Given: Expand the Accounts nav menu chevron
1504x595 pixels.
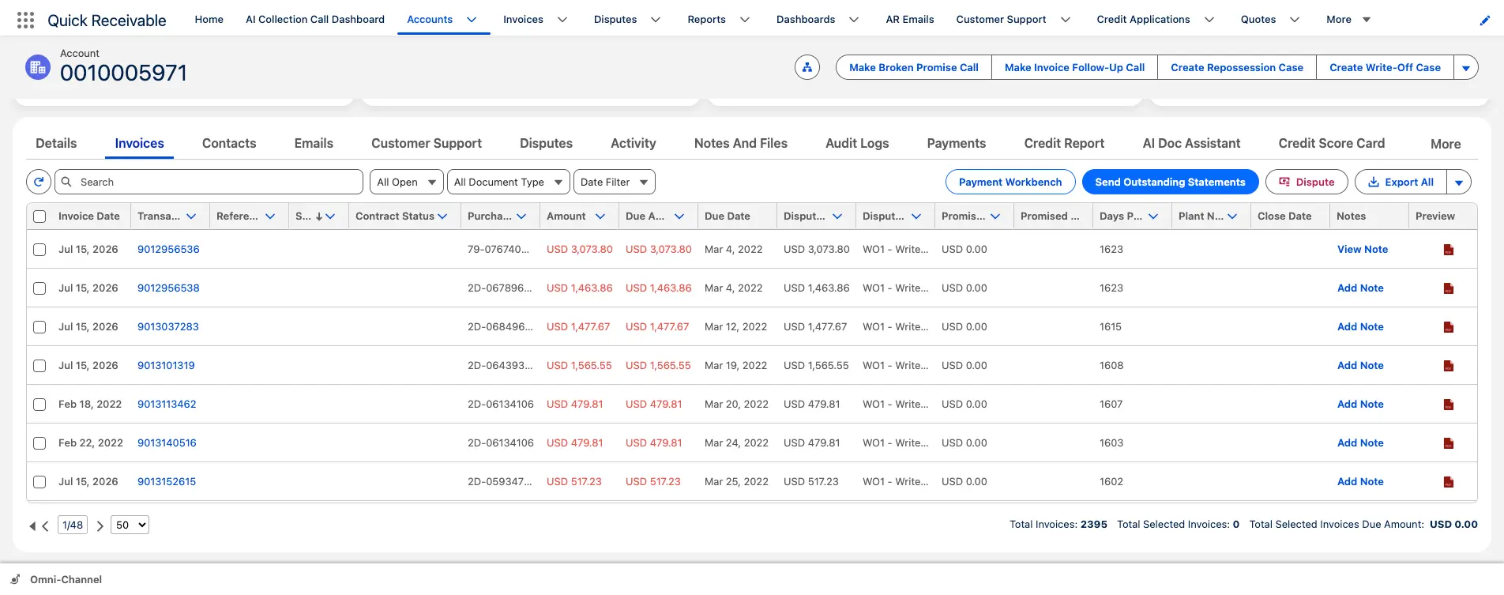Looking at the screenshot, I should (x=472, y=20).
